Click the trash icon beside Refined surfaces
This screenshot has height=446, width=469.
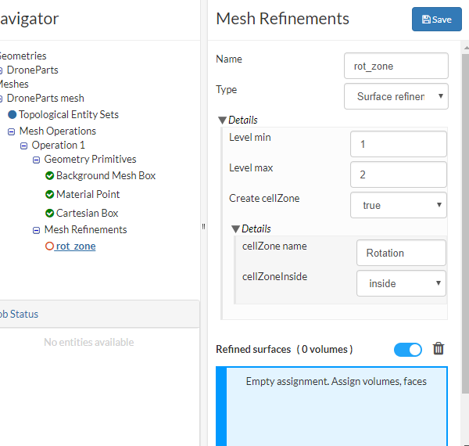point(439,349)
